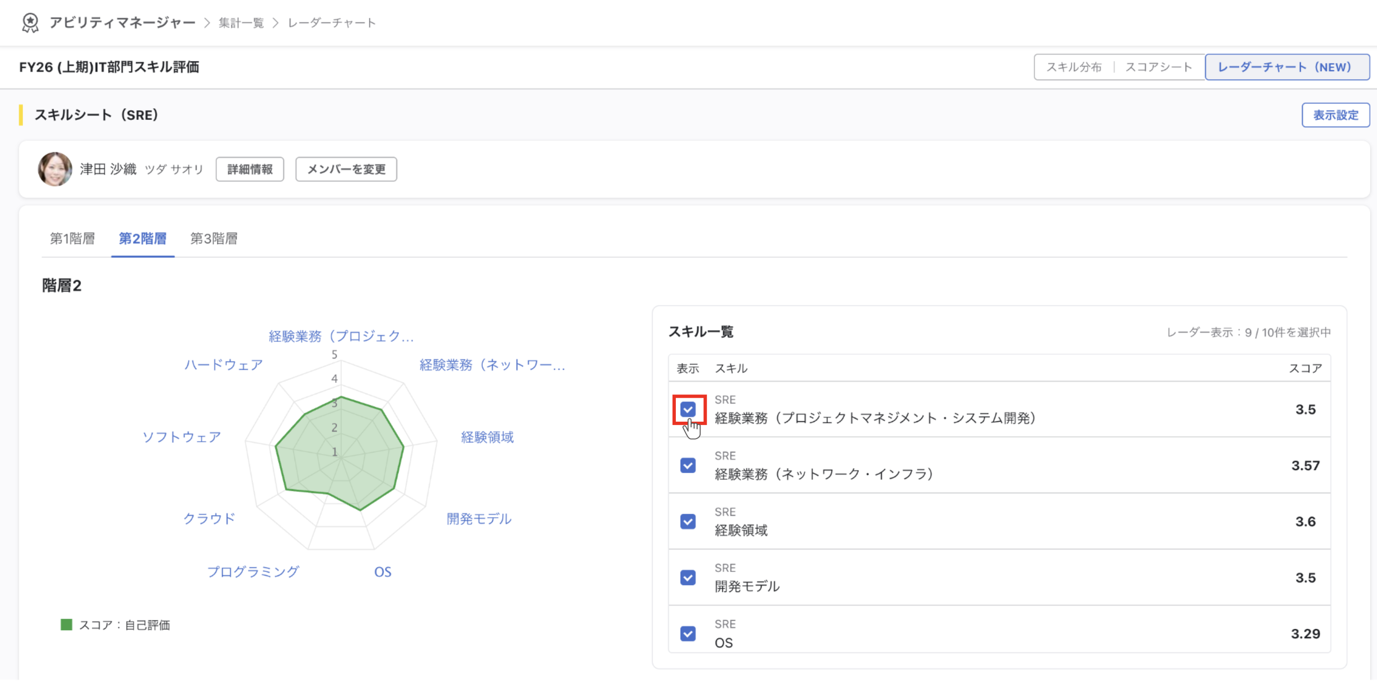Click the OS radar axis label
The height and width of the screenshot is (685, 1377).
tap(382, 572)
